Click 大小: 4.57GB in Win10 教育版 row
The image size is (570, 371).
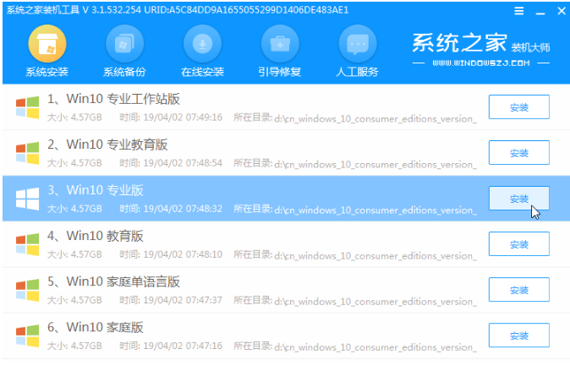coord(74,254)
